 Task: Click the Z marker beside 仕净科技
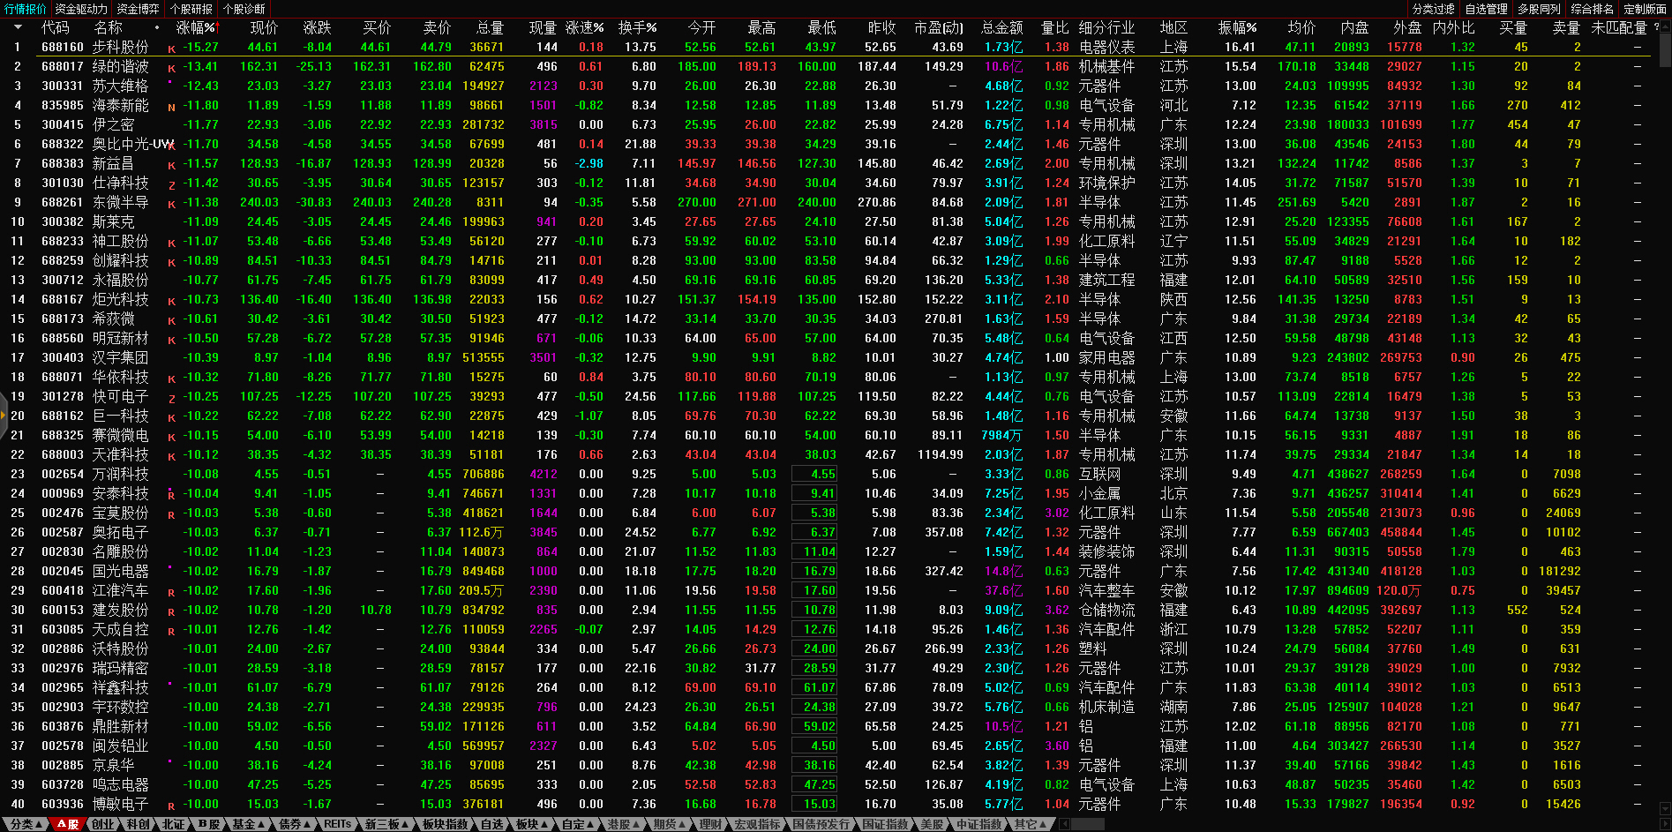click(x=172, y=185)
